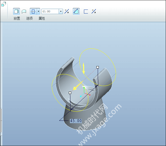Select extrude as solid option

(16, 11)
